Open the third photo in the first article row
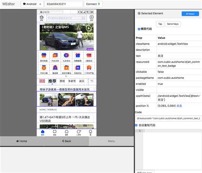Image resolution: width=202 pixels, height=173 pixels. pyautogui.click(x=85, y=100)
